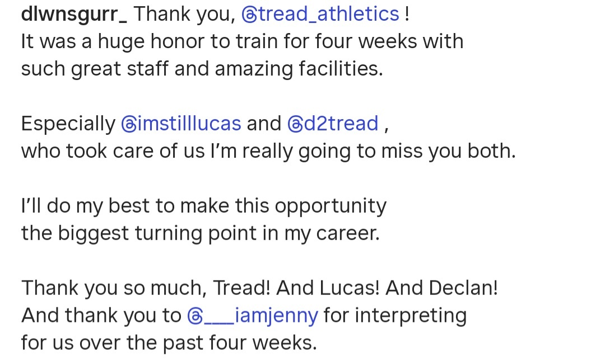605x361 pixels.
Task: Click the "And thank you to" text
Action: pyautogui.click(x=101, y=316)
